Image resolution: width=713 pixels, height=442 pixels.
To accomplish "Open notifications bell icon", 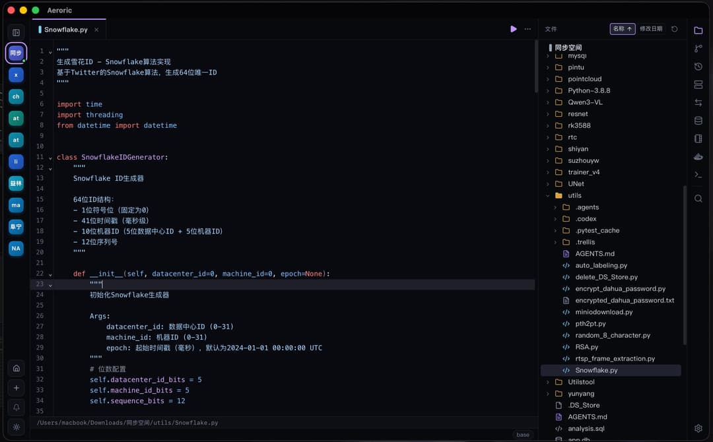I will click(16, 408).
